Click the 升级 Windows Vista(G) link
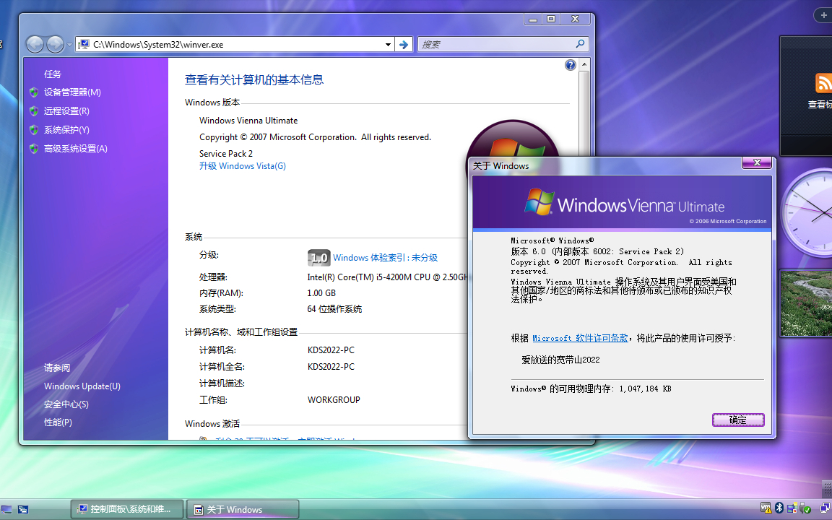This screenshot has width=832, height=520. coord(243,166)
